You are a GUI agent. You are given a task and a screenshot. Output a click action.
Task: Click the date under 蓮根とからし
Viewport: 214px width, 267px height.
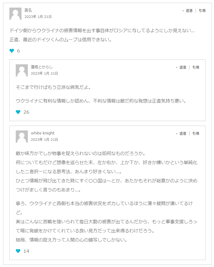pos(44,73)
